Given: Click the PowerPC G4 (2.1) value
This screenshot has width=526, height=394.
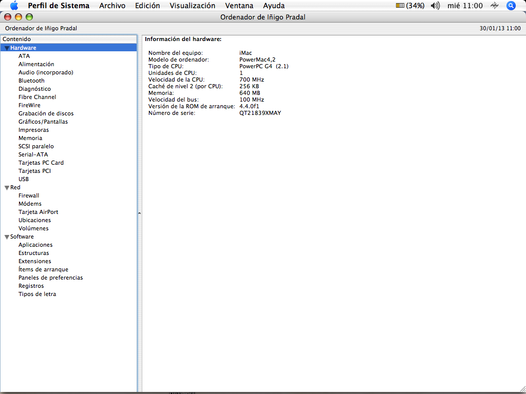Looking at the screenshot, I should [x=264, y=66].
